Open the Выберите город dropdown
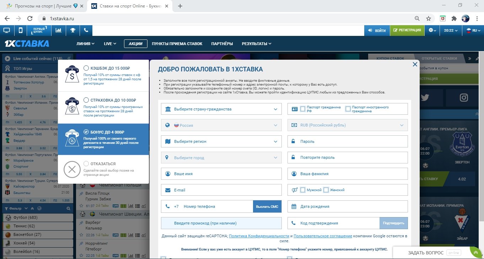484x259 pixels. 221,158
